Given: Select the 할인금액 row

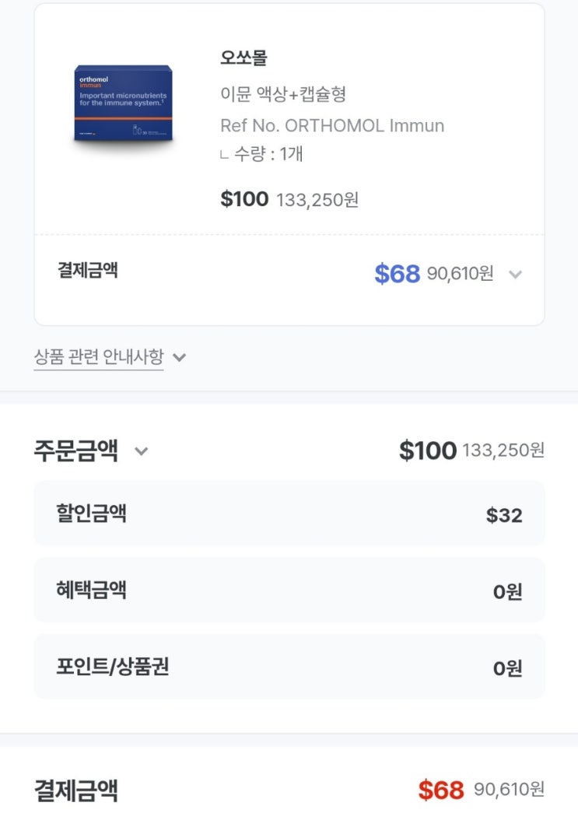Looking at the screenshot, I should click(x=289, y=513).
